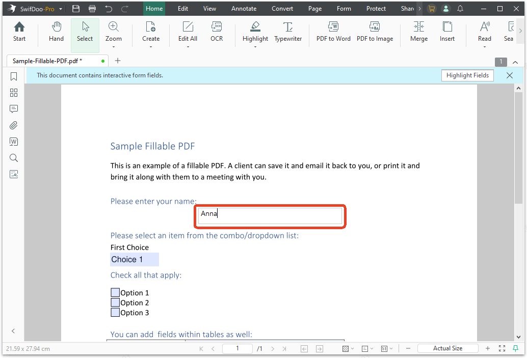Enter full screen mode icon

(x=502, y=349)
